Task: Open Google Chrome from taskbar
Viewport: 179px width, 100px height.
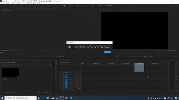Action: (66, 98)
